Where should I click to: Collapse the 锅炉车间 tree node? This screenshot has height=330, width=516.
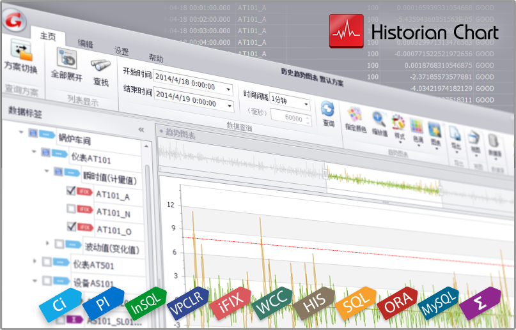(x=21, y=132)
